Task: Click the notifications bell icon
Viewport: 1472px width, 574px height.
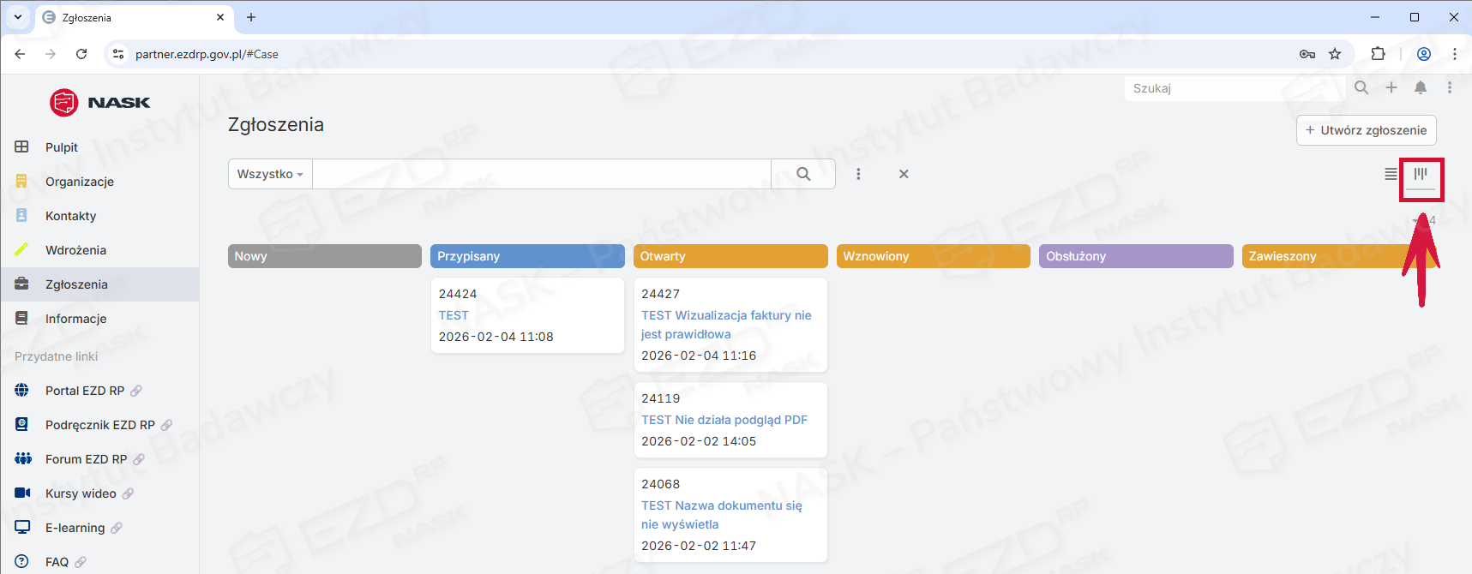Action: point(1421,87)
